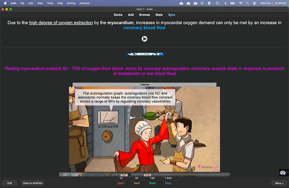Open the More dropdown menu
The width and height of the screenshot is (289, 188).
[279, 183]
